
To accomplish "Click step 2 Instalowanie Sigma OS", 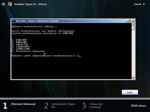I will pos(60,105).
